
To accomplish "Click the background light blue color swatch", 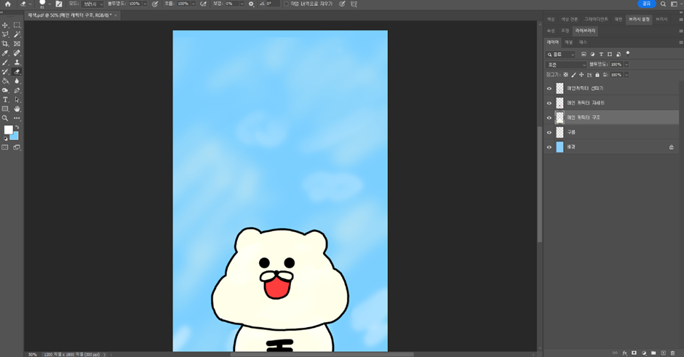I will [15, 137].
